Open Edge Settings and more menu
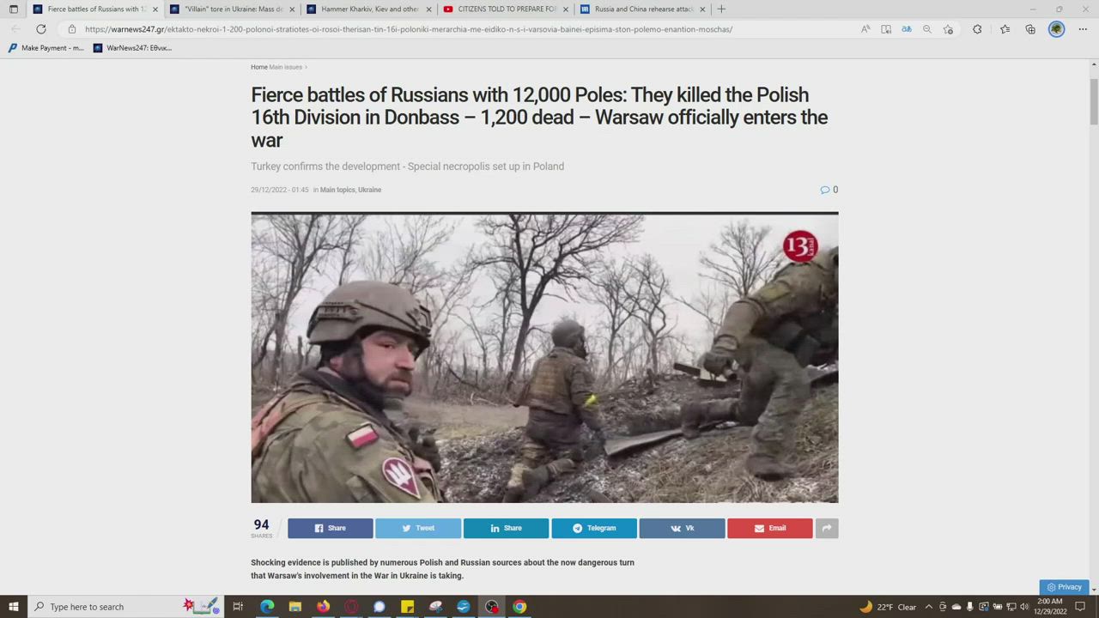The width and height of the screenshot is (1099, 618). [x=1082, y=29]
